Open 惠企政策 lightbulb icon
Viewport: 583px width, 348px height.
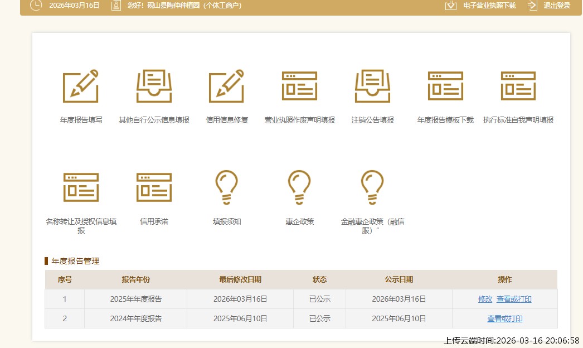coord(299,187)
